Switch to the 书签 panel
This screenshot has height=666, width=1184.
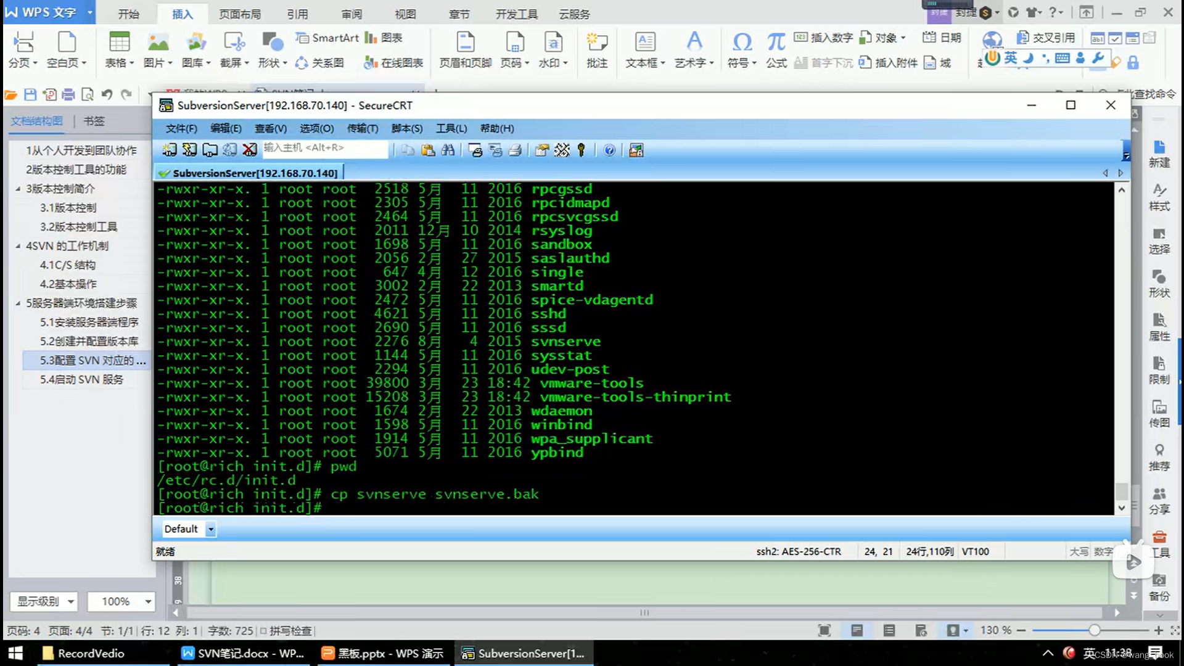94,121
